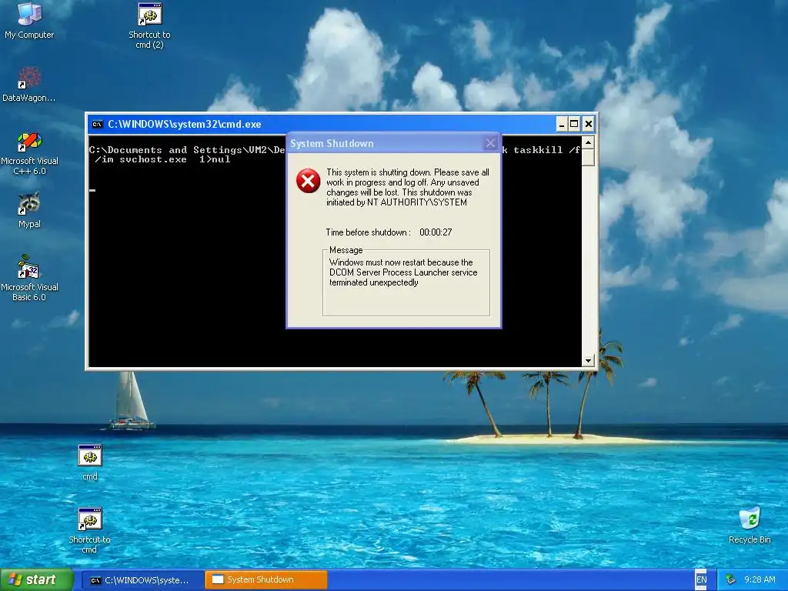Click the DCOM Server Process Launcher message text
The width and height of the screenshot is (788, 591).
tap(403, 272)
